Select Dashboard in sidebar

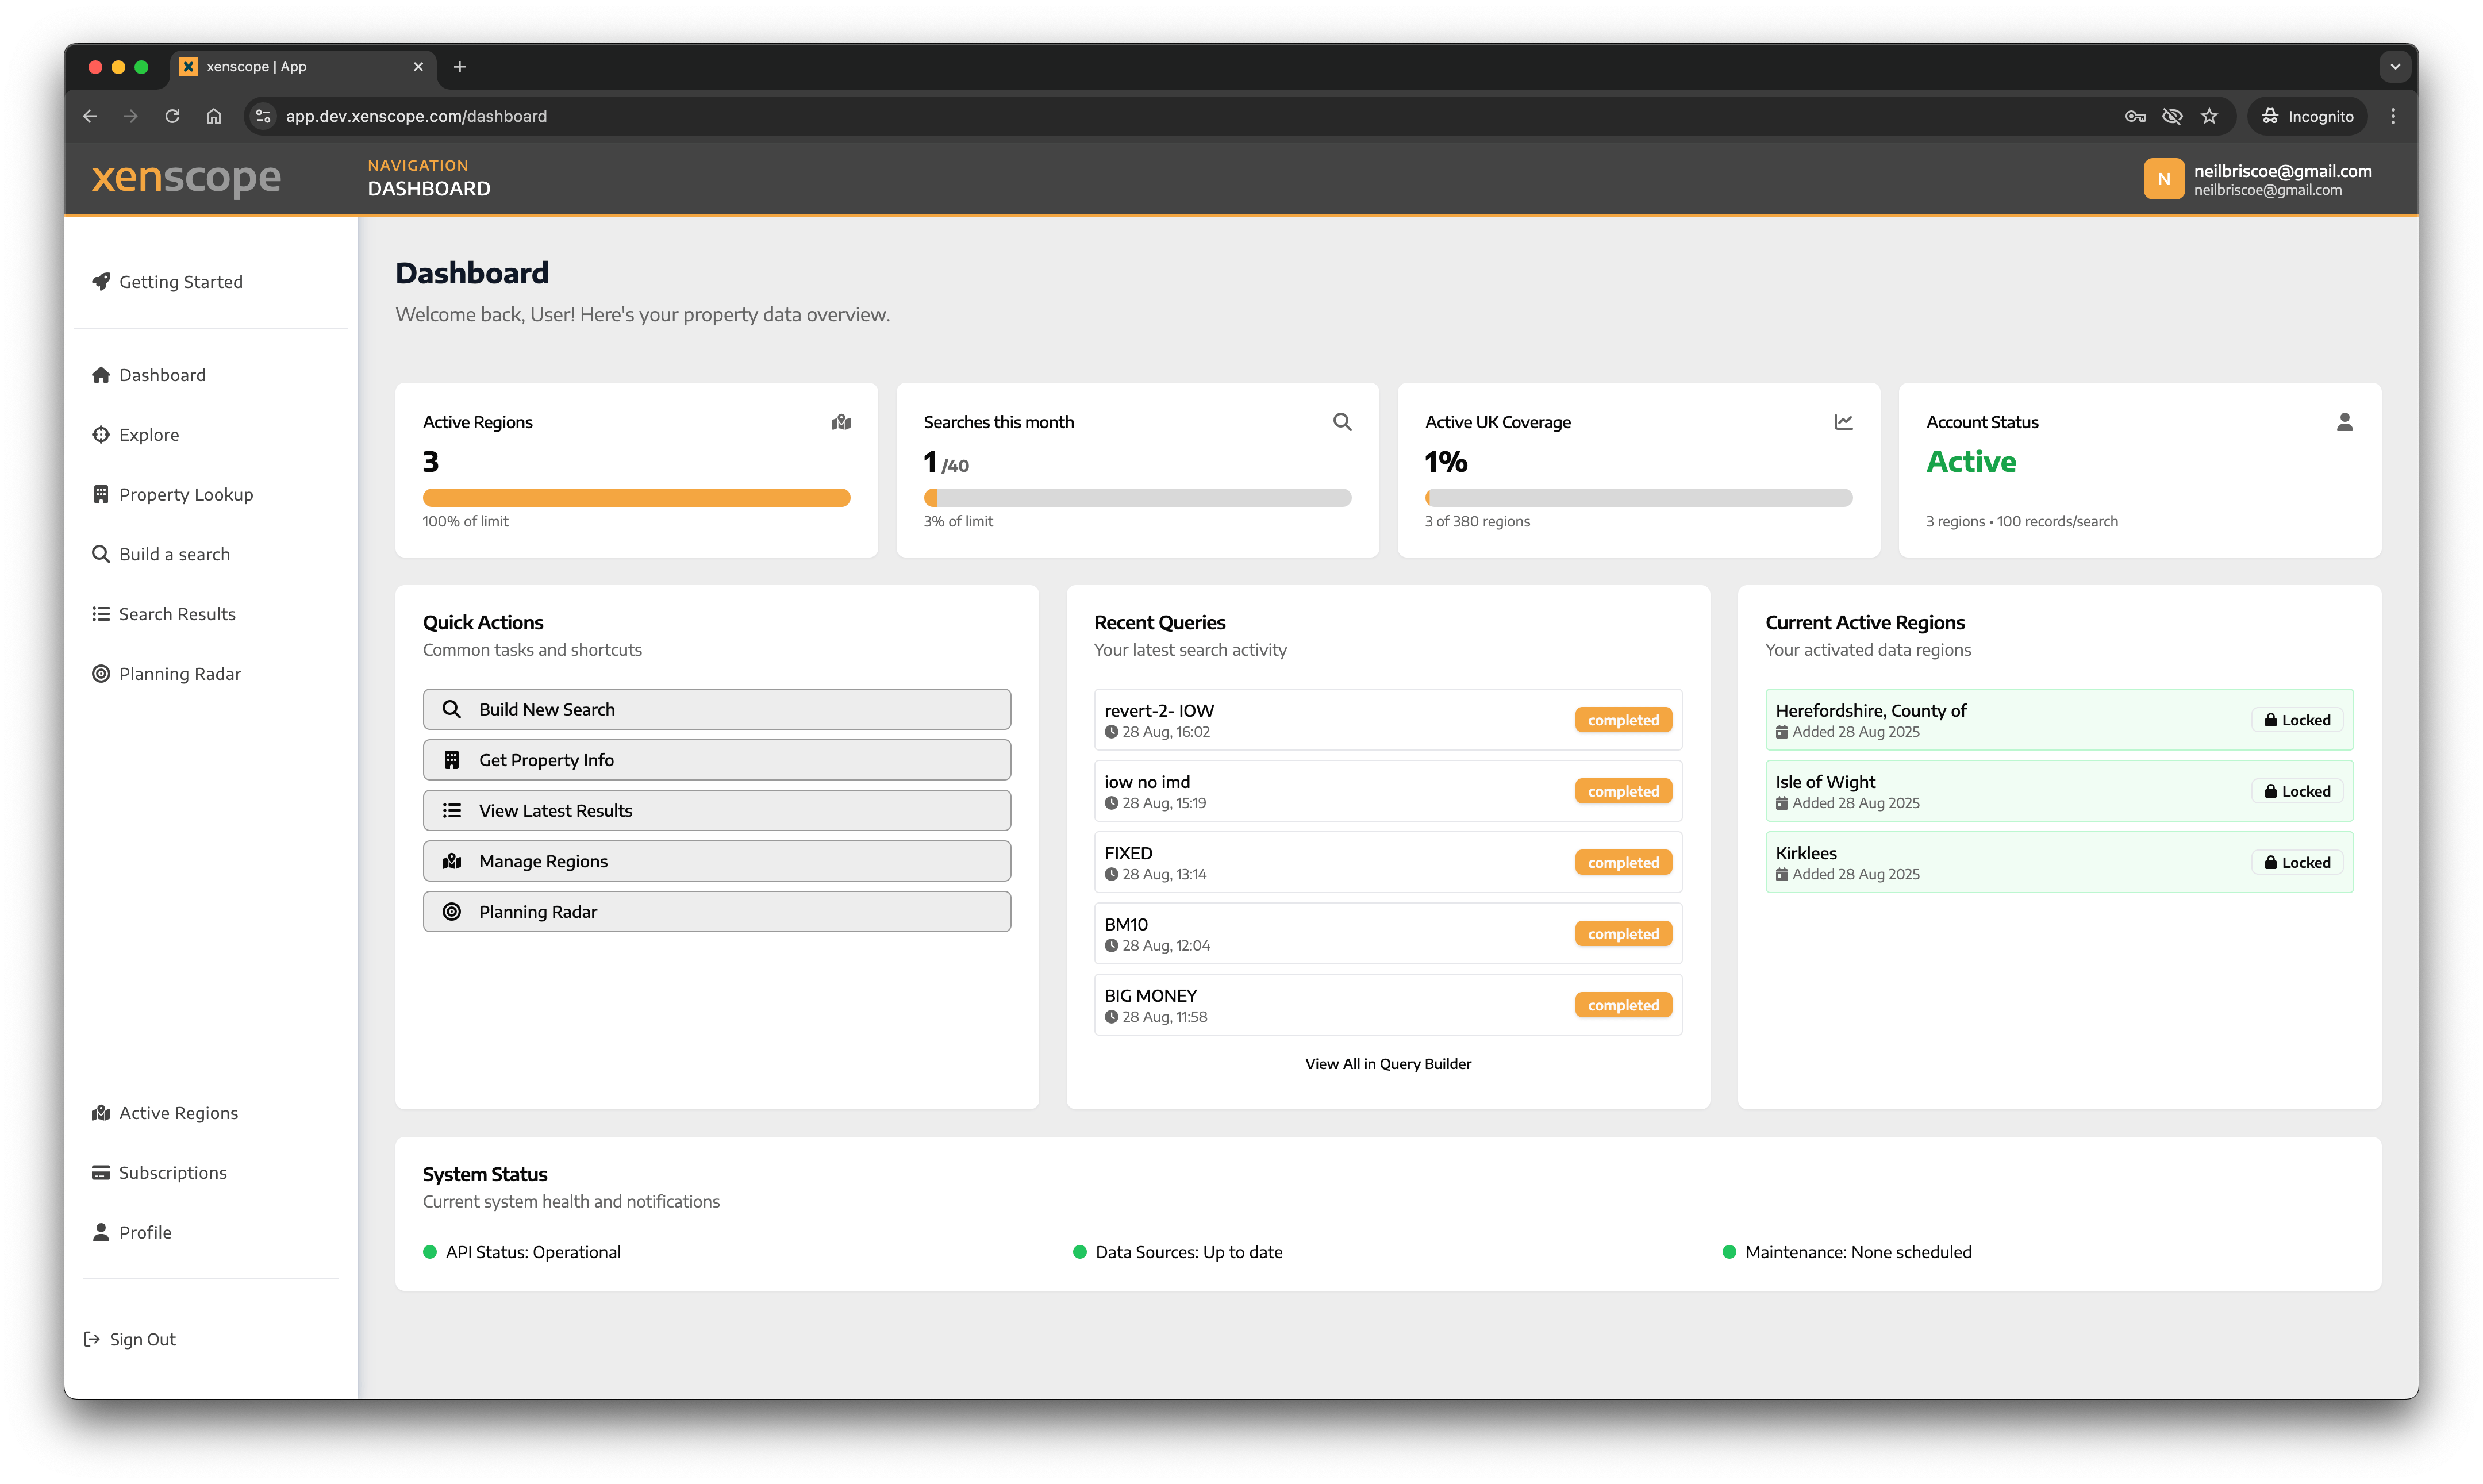click(x=162, y=375)
